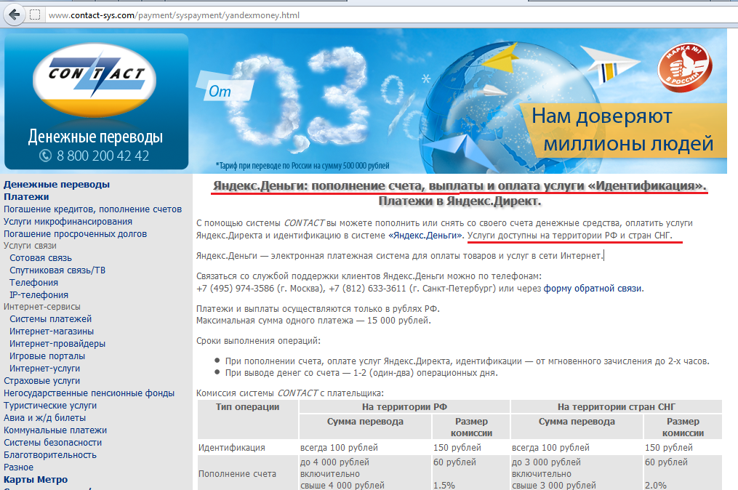Open 'Карты Метро' sidebar heading

point(36,480)
